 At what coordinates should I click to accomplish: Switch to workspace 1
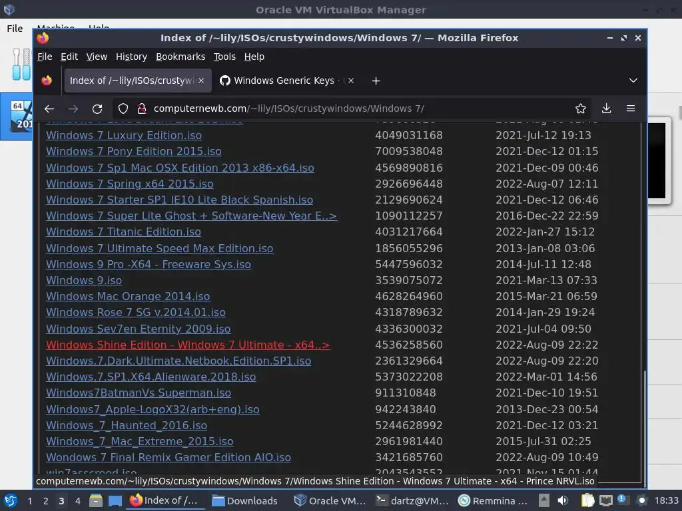(x=29, y=501)
